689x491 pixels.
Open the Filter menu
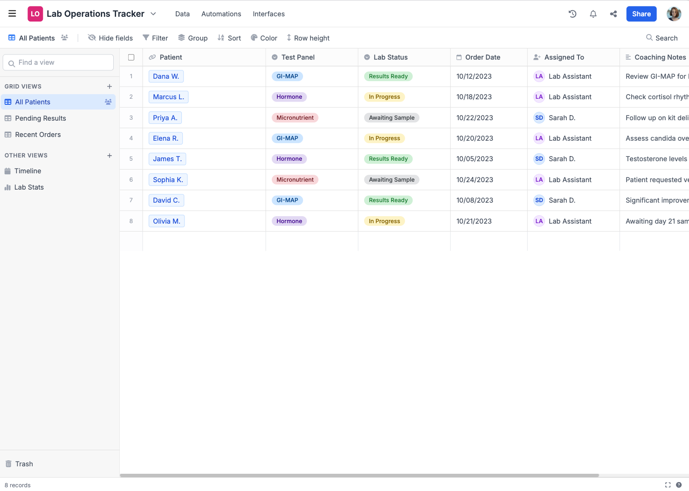tap(155, 38)
